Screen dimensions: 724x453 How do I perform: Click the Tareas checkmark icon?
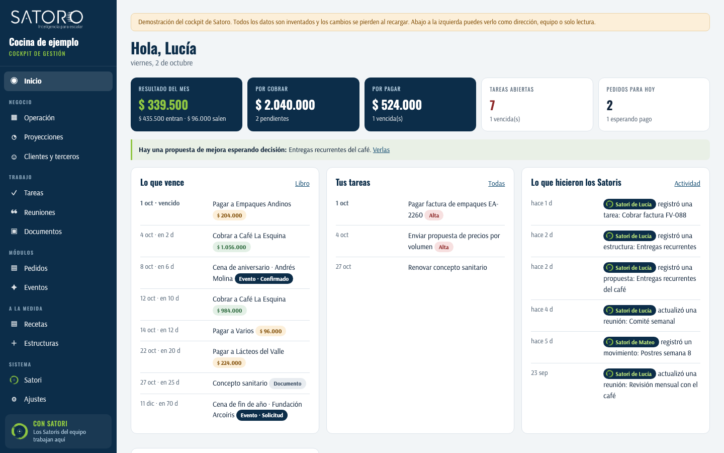coord(14,193)
